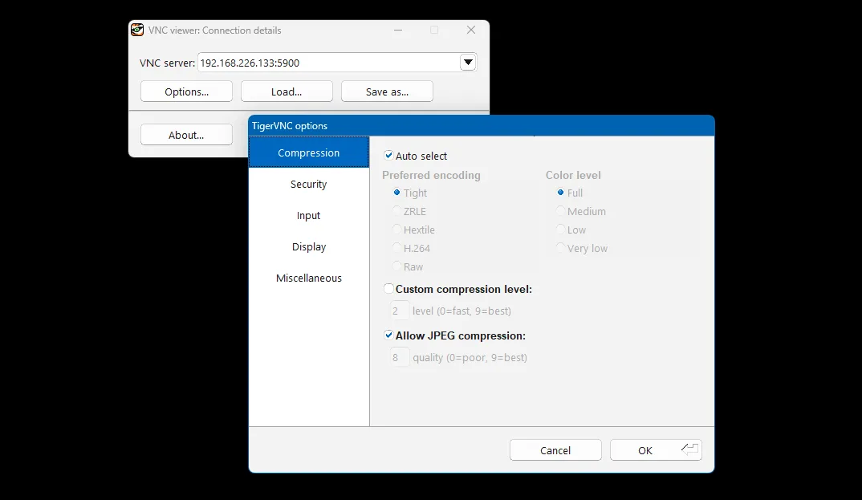Switch to the Input tab
The image size is (862, 500).
(x=308, y=215)
